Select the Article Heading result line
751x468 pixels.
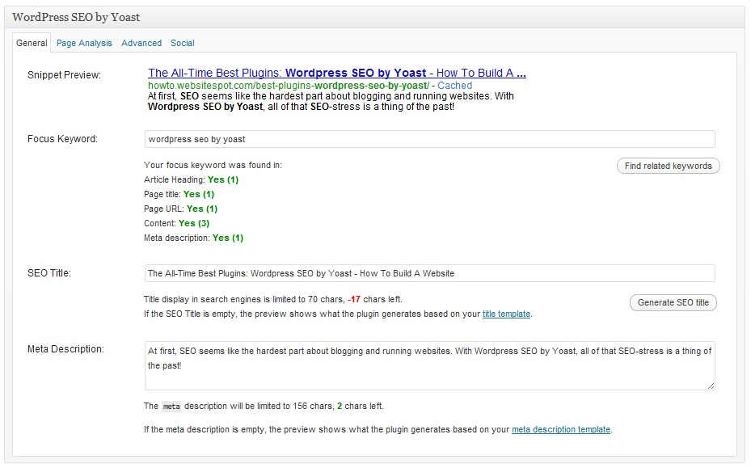click(191, 179)
